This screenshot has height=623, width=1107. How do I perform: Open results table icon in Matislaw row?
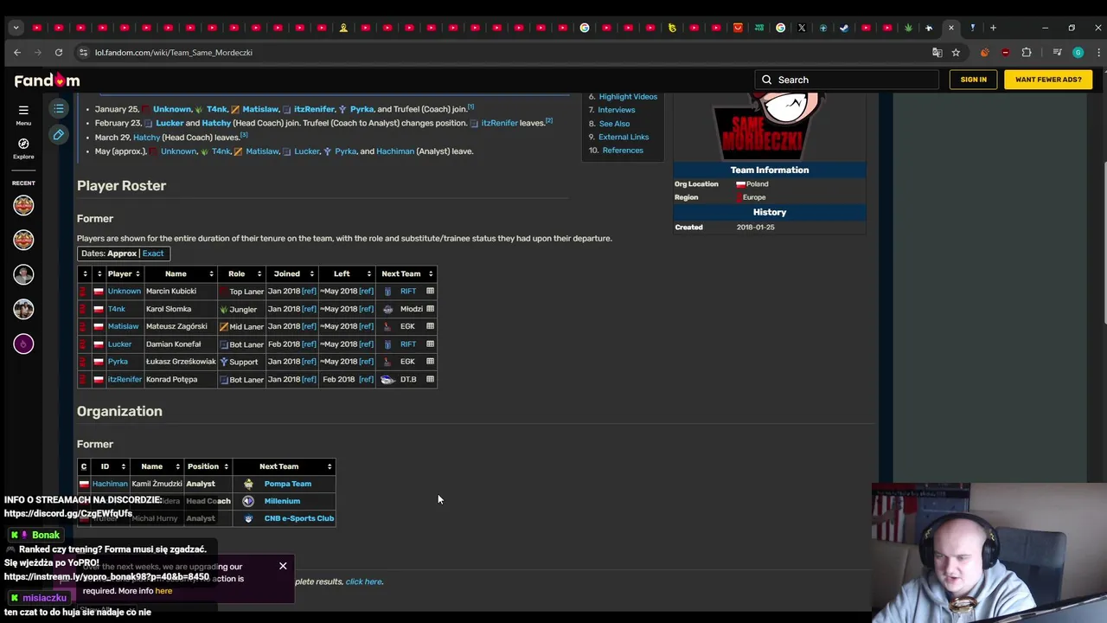pyautogui.click(x=430, y=326)
